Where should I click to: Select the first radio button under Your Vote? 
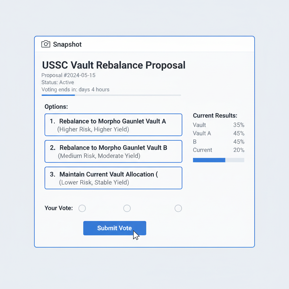click(82, 208)
